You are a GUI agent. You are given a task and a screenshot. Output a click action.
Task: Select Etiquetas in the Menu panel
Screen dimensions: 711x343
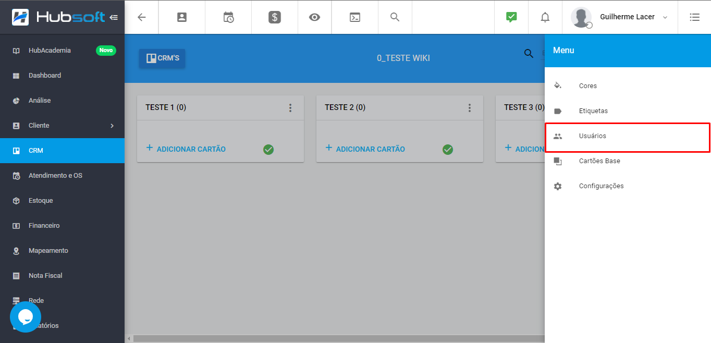628,111
